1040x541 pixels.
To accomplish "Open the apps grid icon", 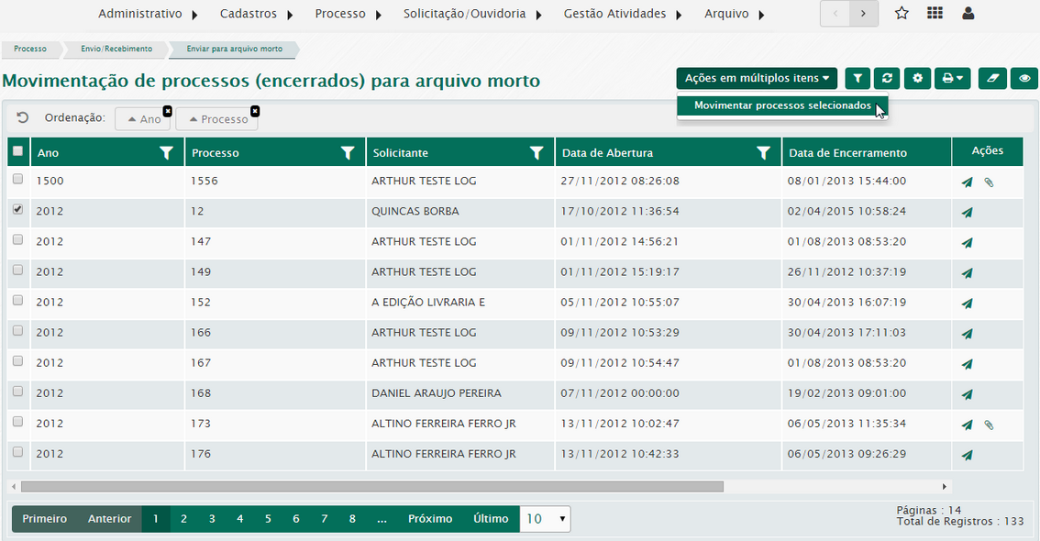I will point(935,14).
